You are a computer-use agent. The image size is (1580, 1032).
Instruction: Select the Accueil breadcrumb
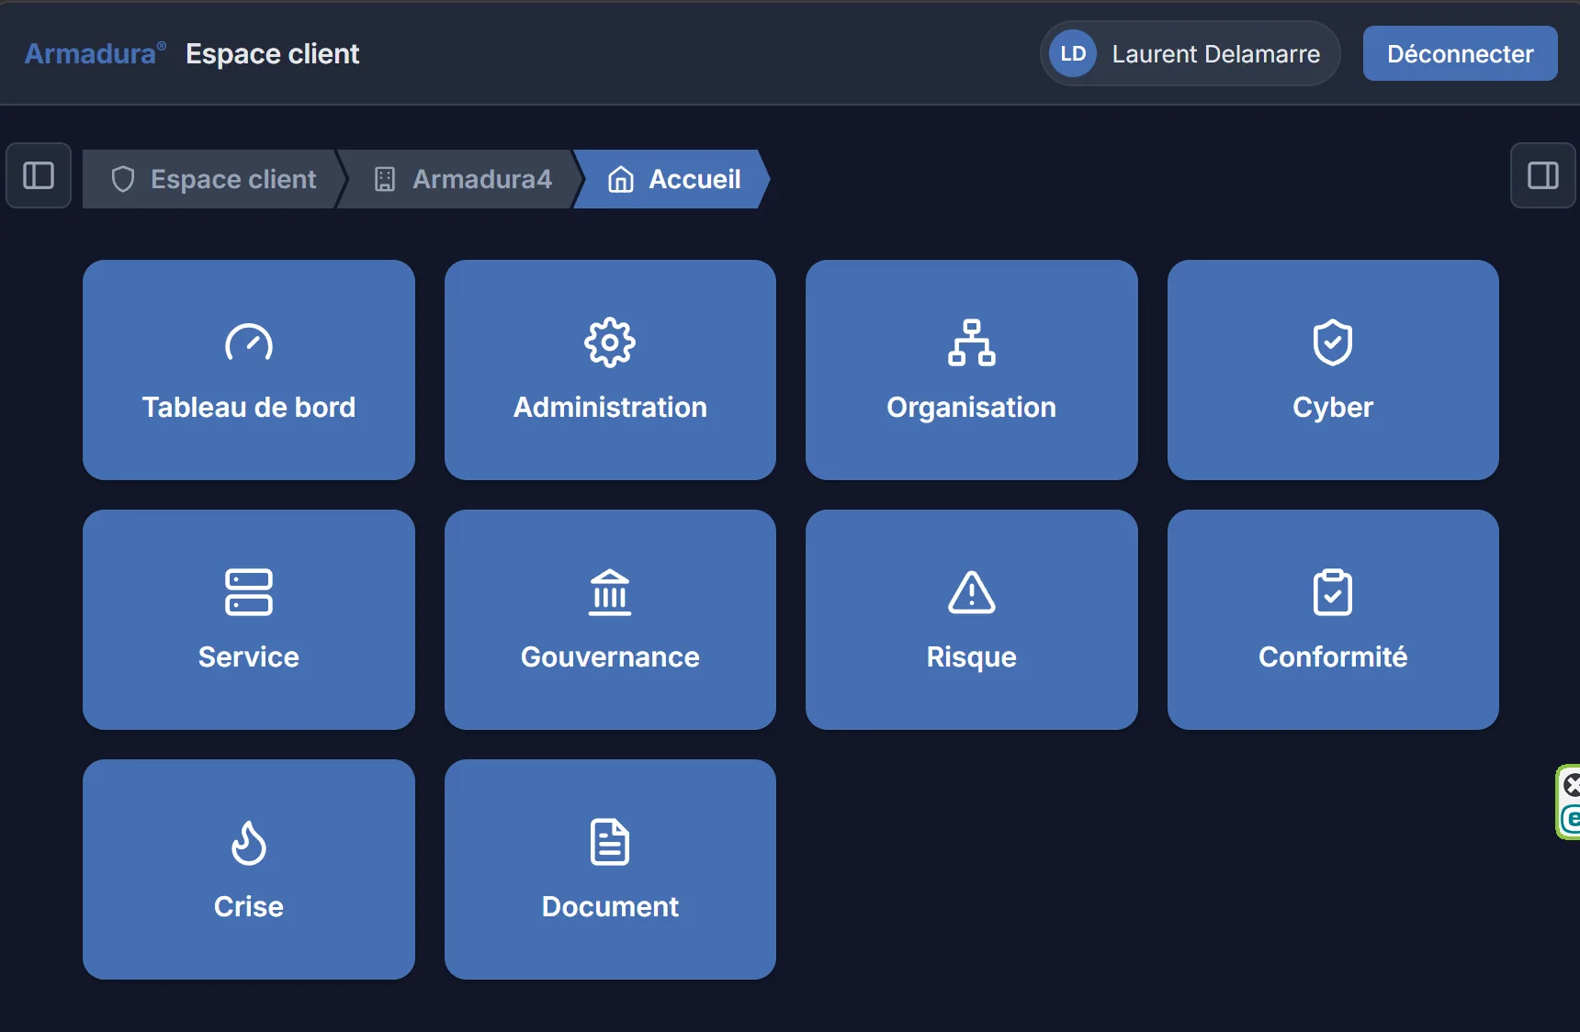tap(673, 179)
